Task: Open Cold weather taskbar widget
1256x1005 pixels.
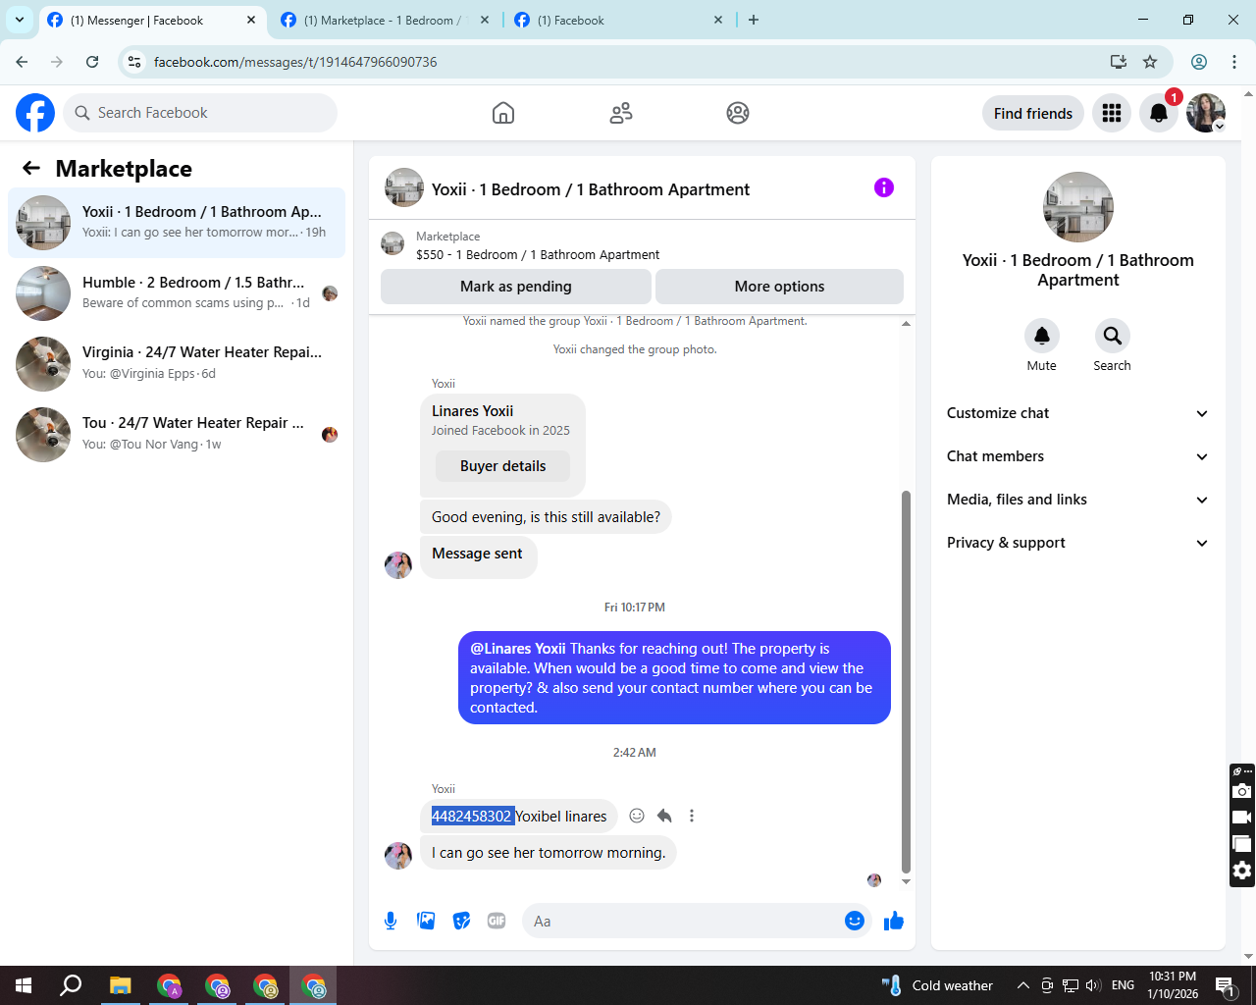Action: [939, 985]
